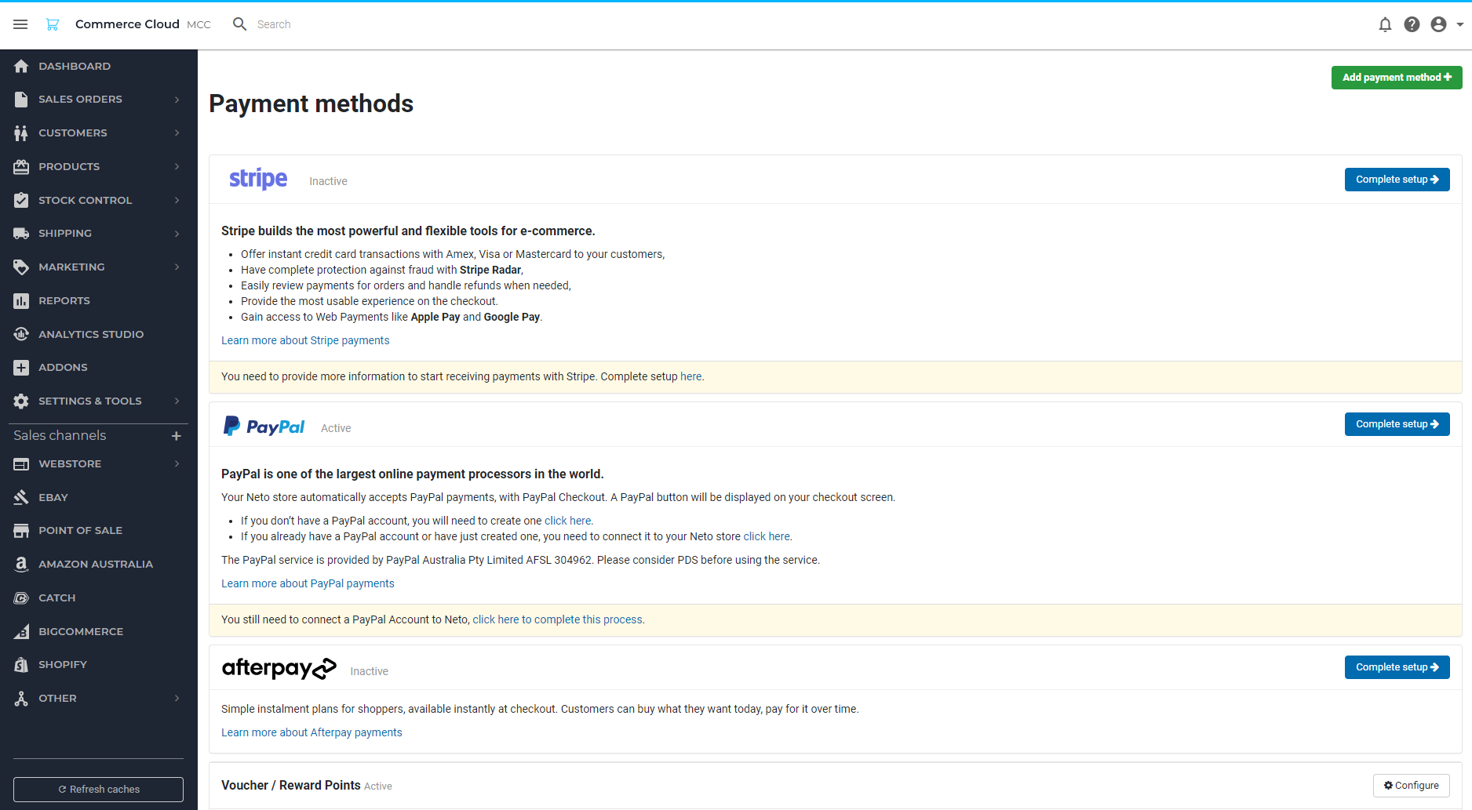Open the hamburger navigation menu
This screenshot has height=810, width=1472.
(x=20, y=24)
